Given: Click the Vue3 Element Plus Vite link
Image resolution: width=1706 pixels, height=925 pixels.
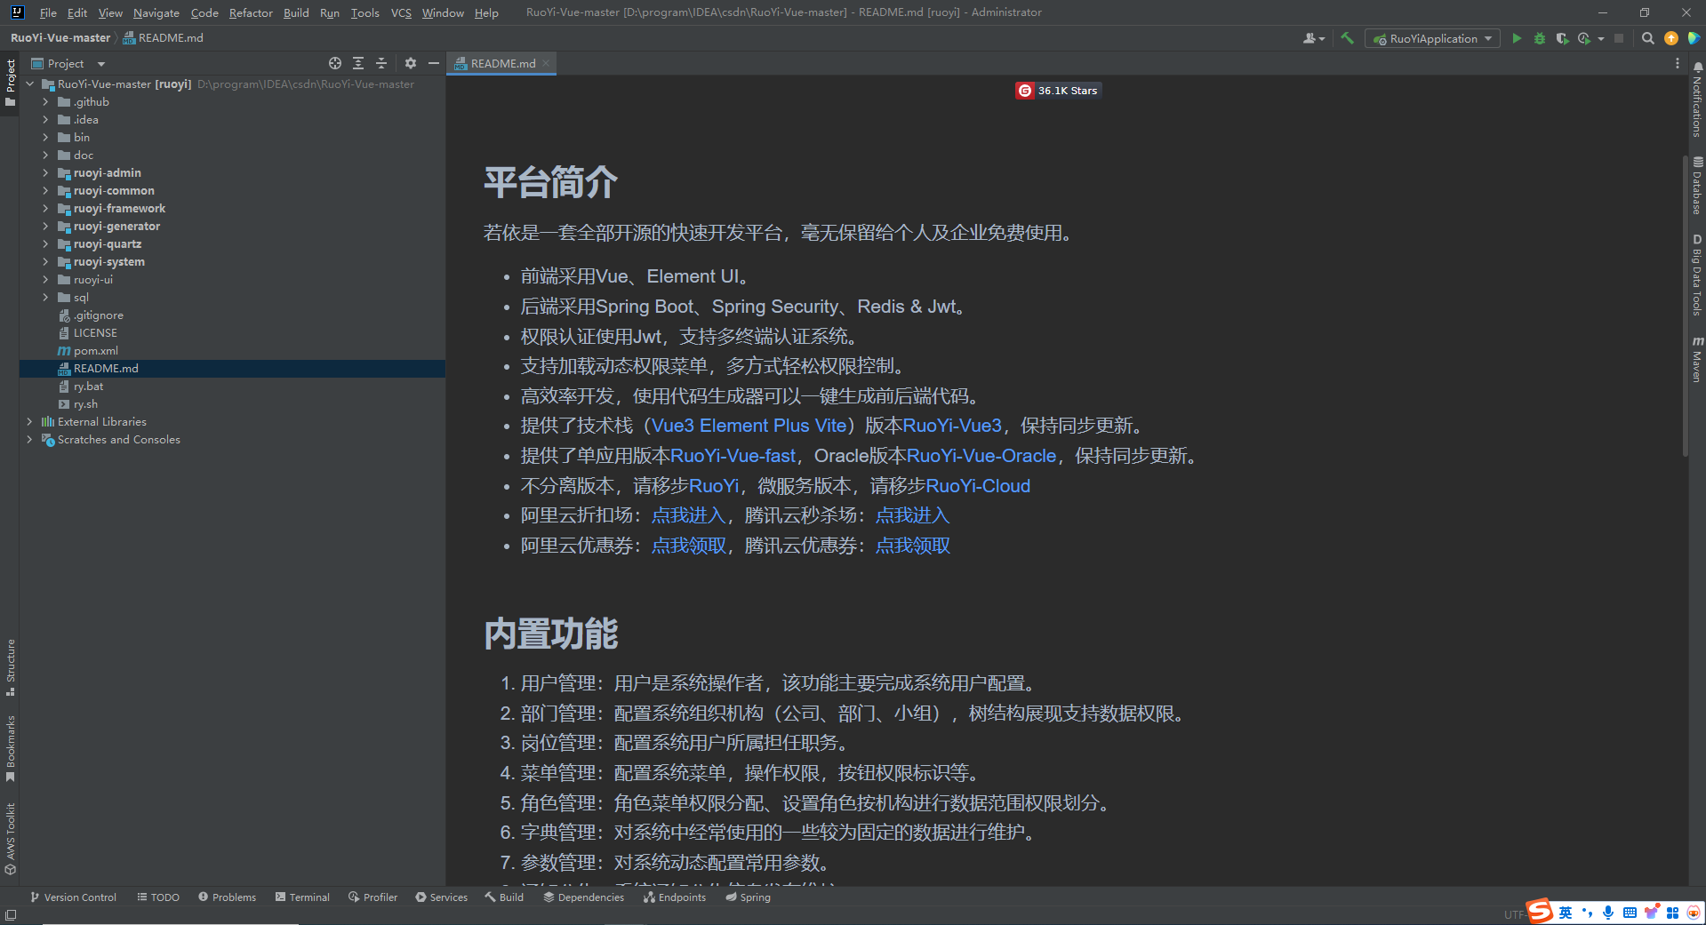Looking at the screenshot, I should click(749, 426).
